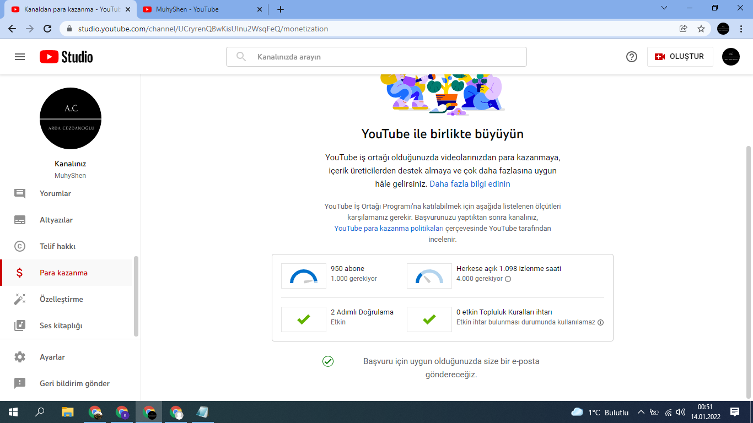
Task: Click info icon beside ihtar kullanılamaz text
Action: point(601,322)
